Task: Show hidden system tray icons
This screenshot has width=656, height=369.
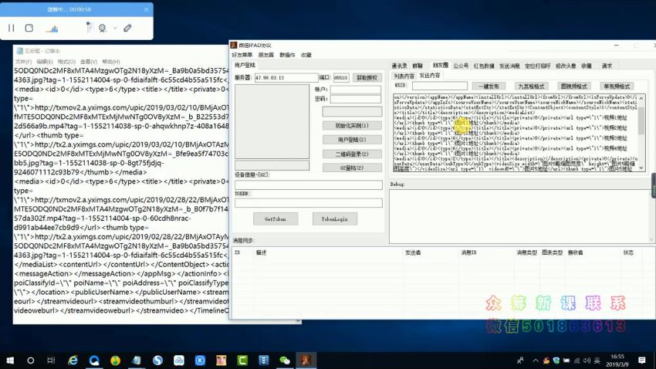Action: pos(535,361)
